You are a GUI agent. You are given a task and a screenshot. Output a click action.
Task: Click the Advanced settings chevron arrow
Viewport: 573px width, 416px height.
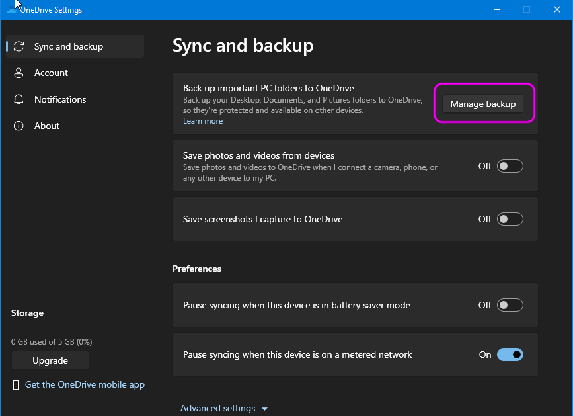click(x=264, y=409)
